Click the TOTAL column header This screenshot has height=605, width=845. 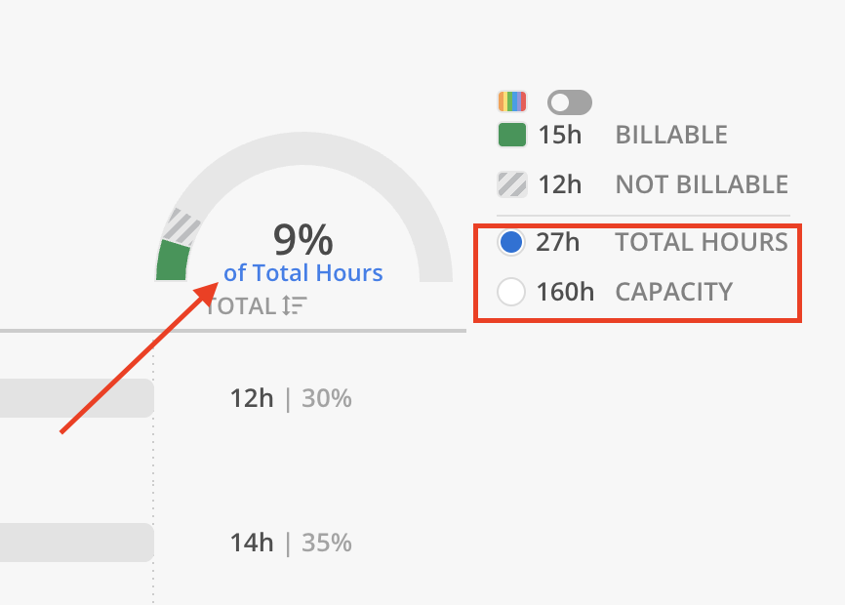[x=242, y=305]
